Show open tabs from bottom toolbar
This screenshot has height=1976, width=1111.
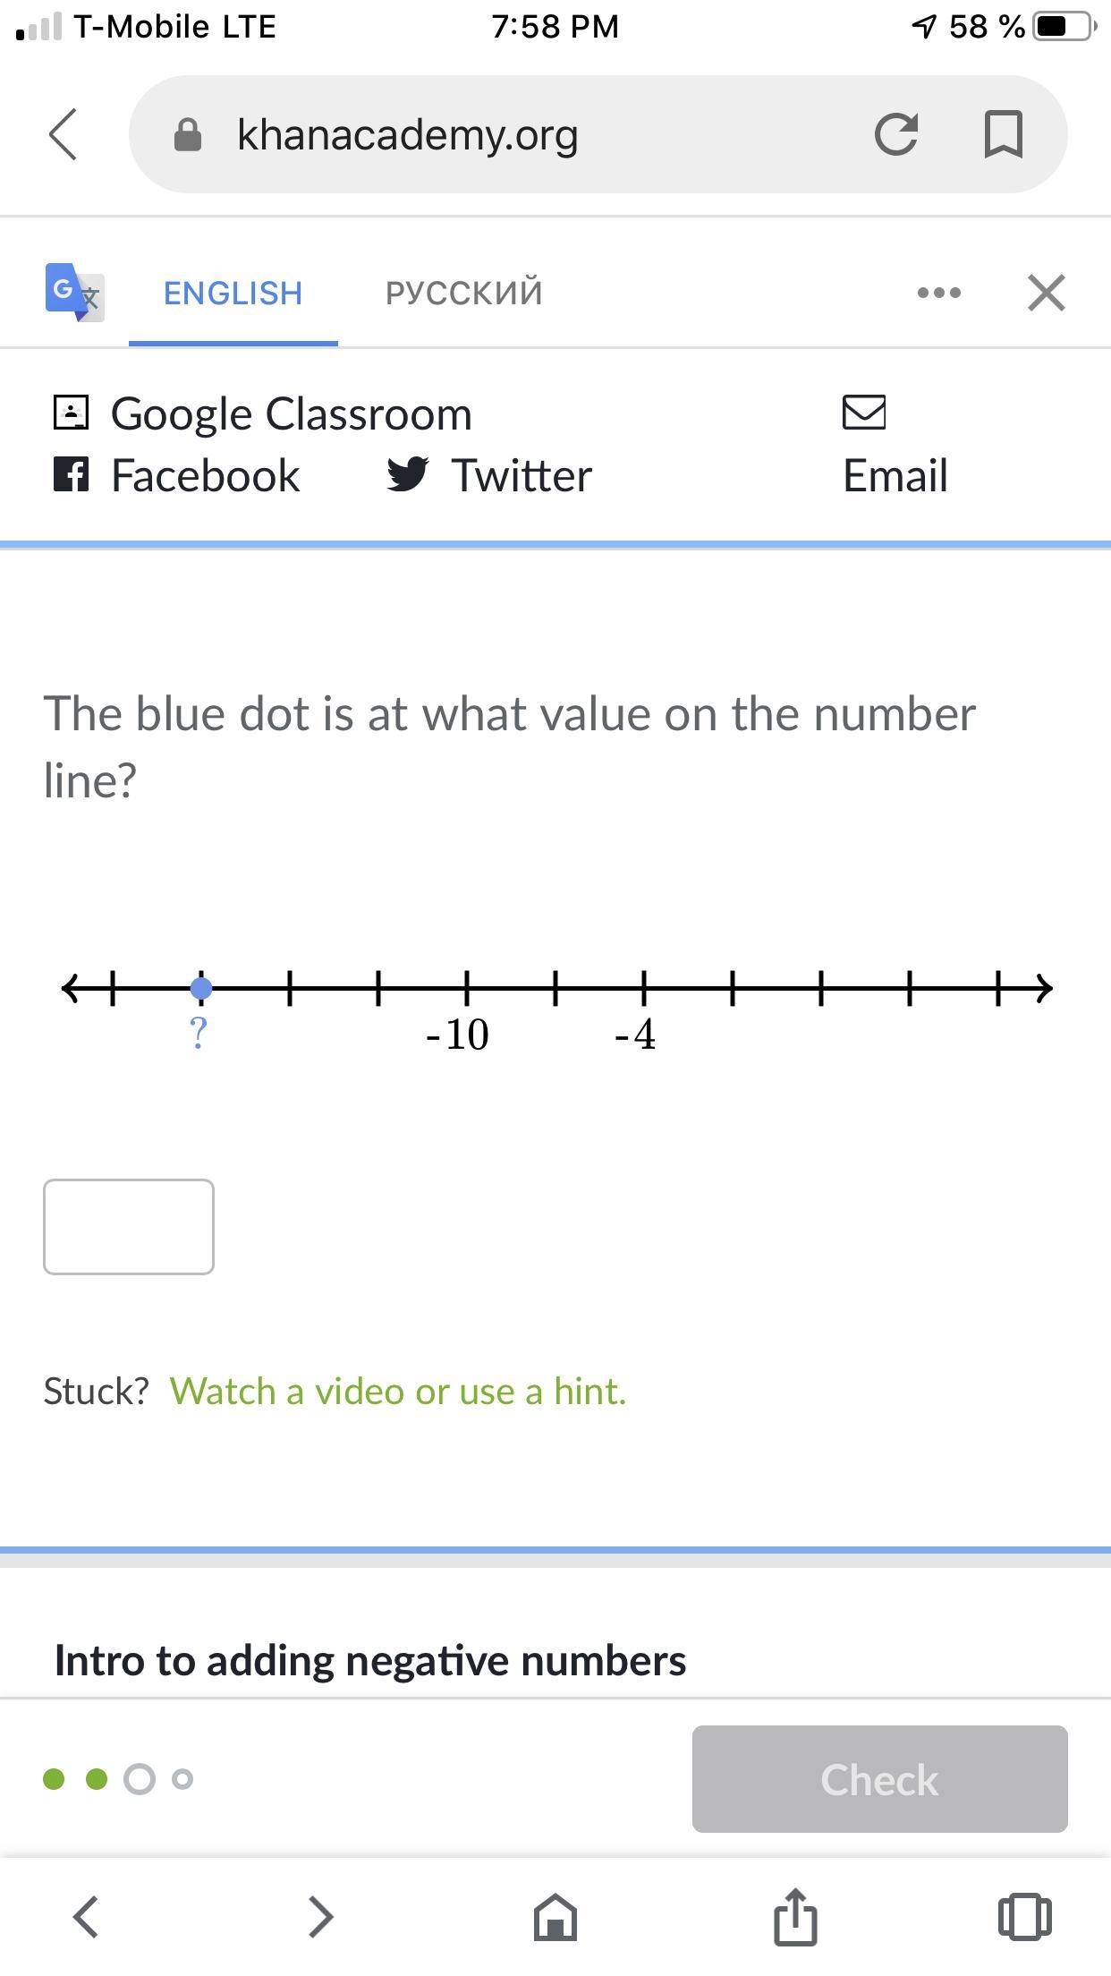click(x=1024, y=1917)
